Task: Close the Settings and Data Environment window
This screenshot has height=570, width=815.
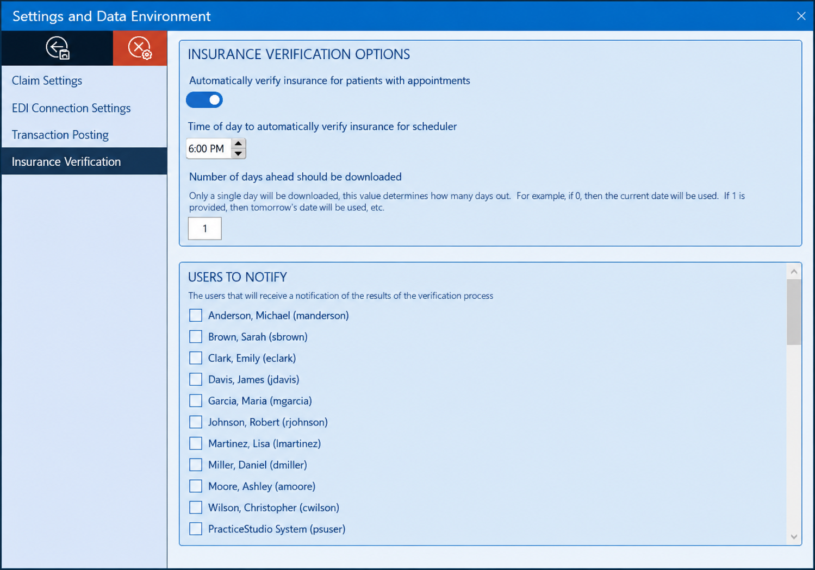Action: (801, 16)
